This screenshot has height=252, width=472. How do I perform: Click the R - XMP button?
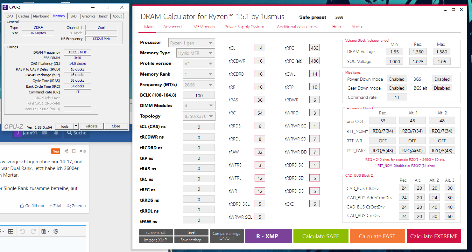pos(268,236)
